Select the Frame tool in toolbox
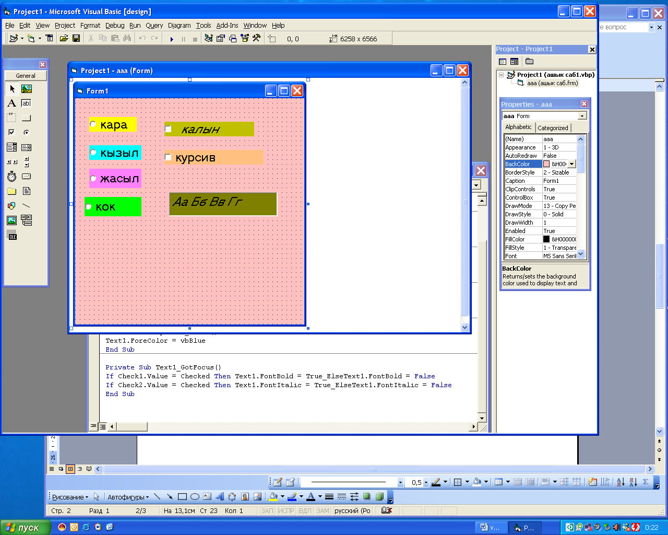 (x=12, y=118)
